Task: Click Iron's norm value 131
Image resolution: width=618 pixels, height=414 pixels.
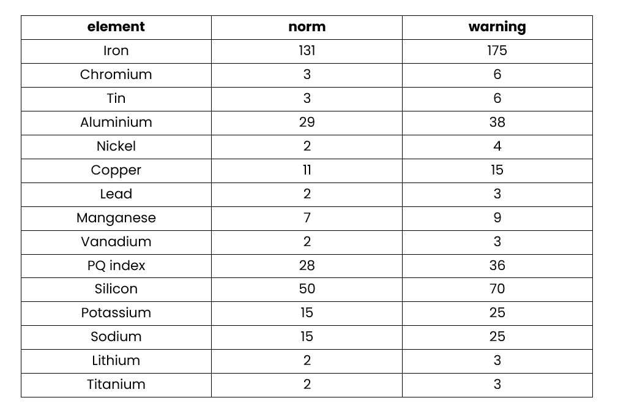Action: tap(307, 51)
